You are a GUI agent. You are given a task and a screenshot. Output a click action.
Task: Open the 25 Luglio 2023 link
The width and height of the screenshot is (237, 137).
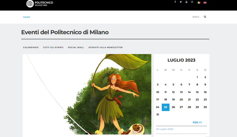[165, 129]
